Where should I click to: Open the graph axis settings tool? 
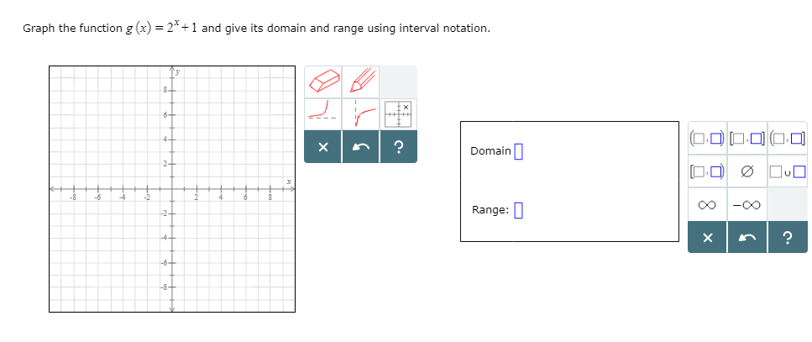pyautogui.click(x=399, y=113)
